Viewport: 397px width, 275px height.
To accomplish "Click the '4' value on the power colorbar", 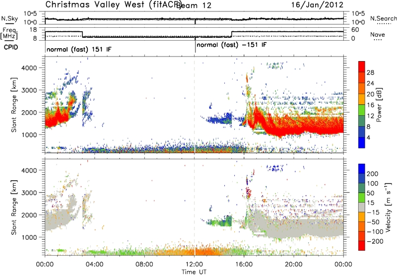I will (369, 137).
